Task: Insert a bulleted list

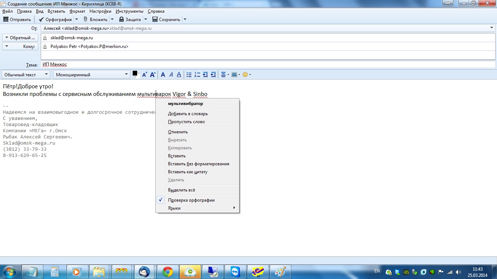Action: [x=189, y=74]
